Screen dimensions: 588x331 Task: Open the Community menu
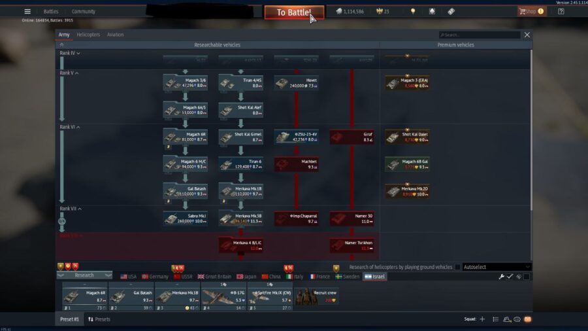click(x=83, y=12)
